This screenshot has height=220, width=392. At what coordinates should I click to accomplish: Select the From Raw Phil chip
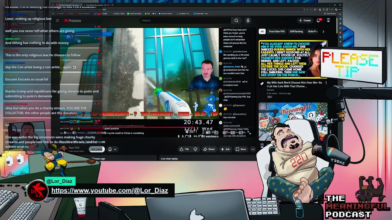(x=277, y=31)
